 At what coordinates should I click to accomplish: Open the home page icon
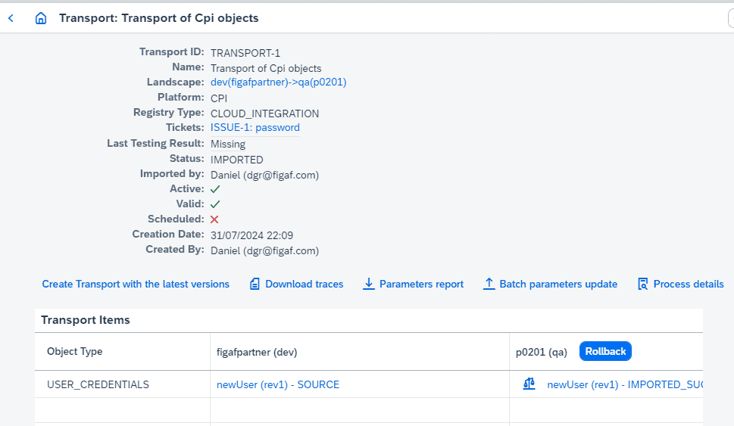[41, 18]
